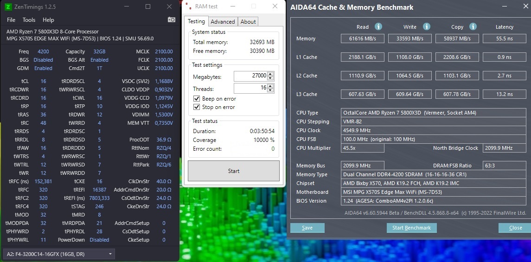Viewport: 531px width, 262px height.
Task: Click the Close button in AIDA64
Action: 515,228
